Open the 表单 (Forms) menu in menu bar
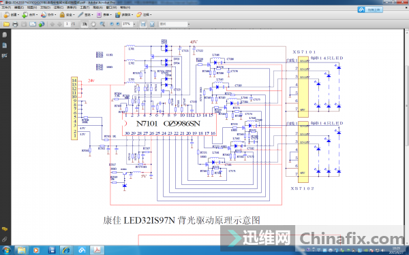Screen dimensions: 409x255 (x=72, y=7)
